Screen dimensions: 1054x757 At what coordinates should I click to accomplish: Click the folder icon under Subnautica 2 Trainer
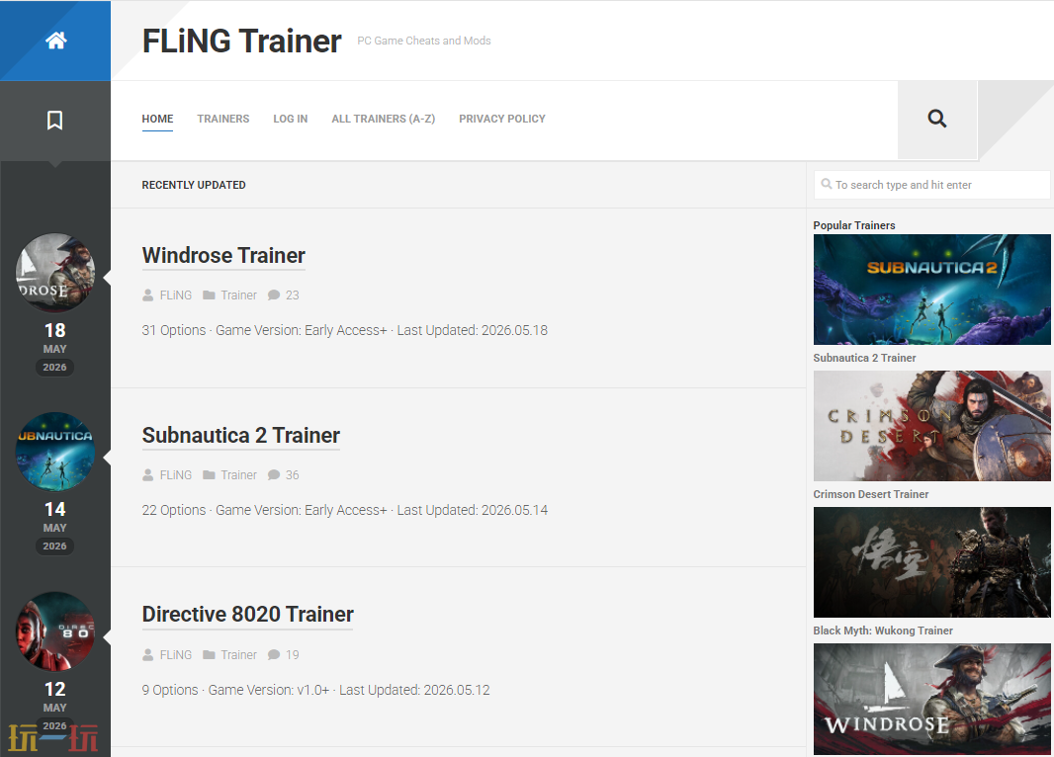coord(209,475)
